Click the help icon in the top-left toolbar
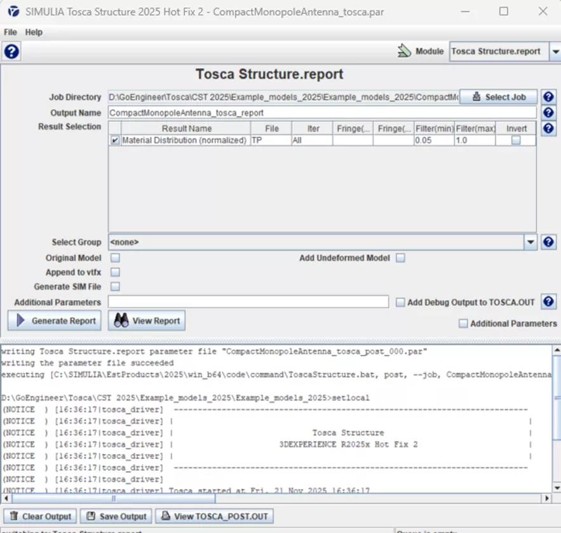The height and width of the screenshot is (533, 561). pyautogui.click(x=11, y=52)
